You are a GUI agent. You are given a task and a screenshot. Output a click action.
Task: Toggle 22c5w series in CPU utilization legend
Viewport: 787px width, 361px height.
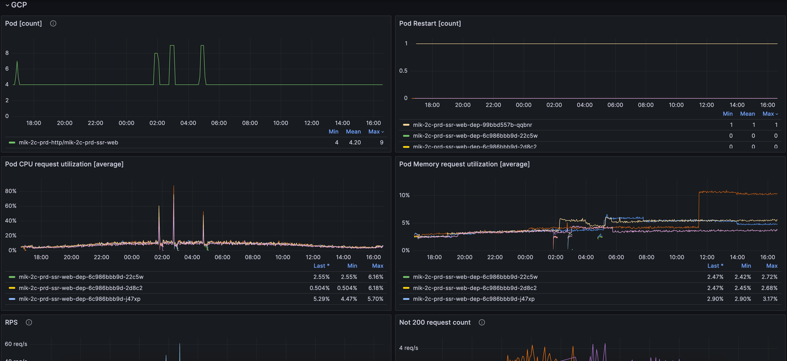pos(81,277)
